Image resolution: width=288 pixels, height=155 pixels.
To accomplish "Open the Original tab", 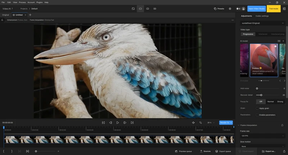I will [x=5, y=15].
